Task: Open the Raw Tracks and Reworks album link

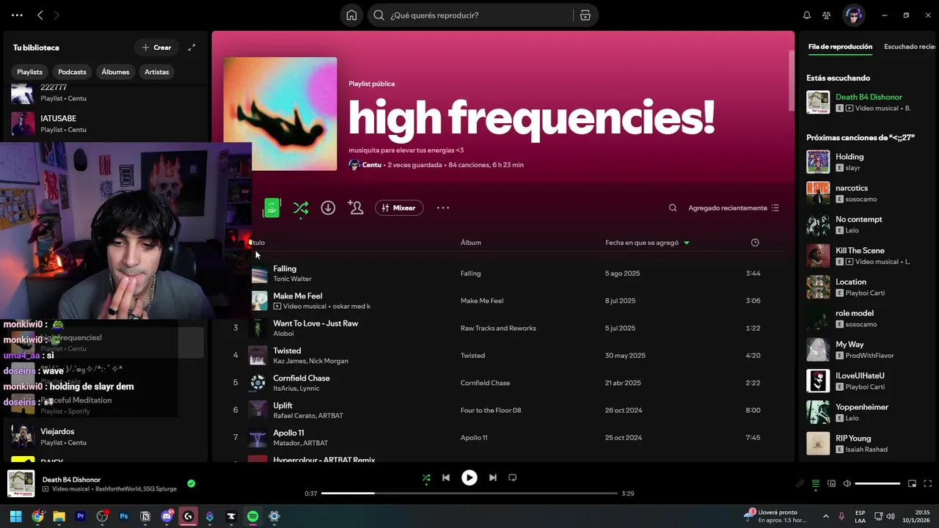Action: click(x=498, y=328)
